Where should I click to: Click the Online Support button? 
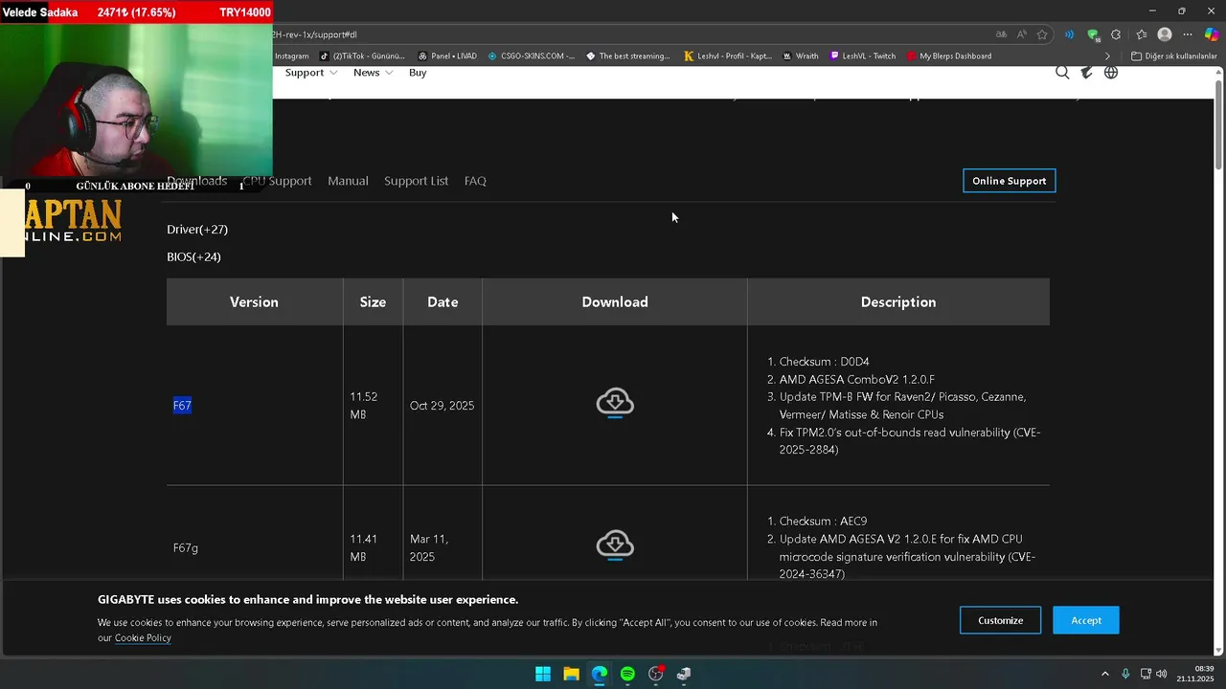click(1010, 181)
